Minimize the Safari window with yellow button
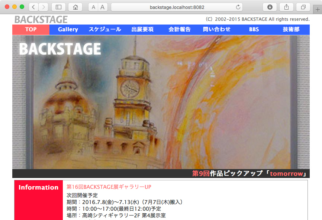322x220 pixels. pos(15,7)
